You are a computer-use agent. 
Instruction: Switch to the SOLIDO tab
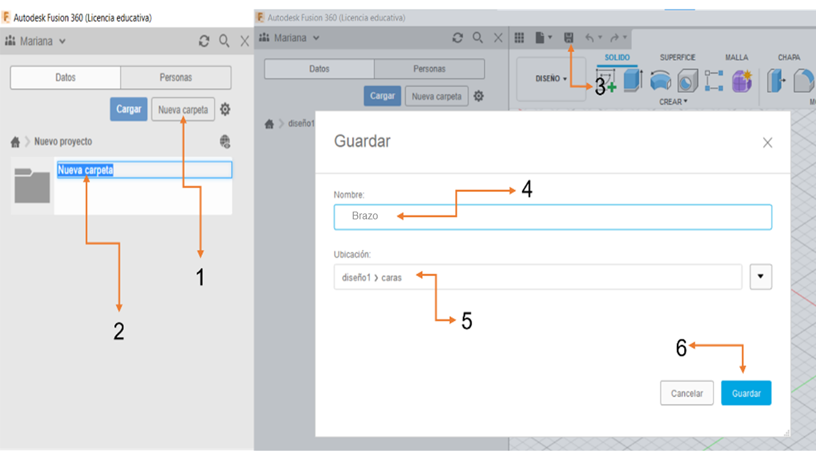pos(617,57)
